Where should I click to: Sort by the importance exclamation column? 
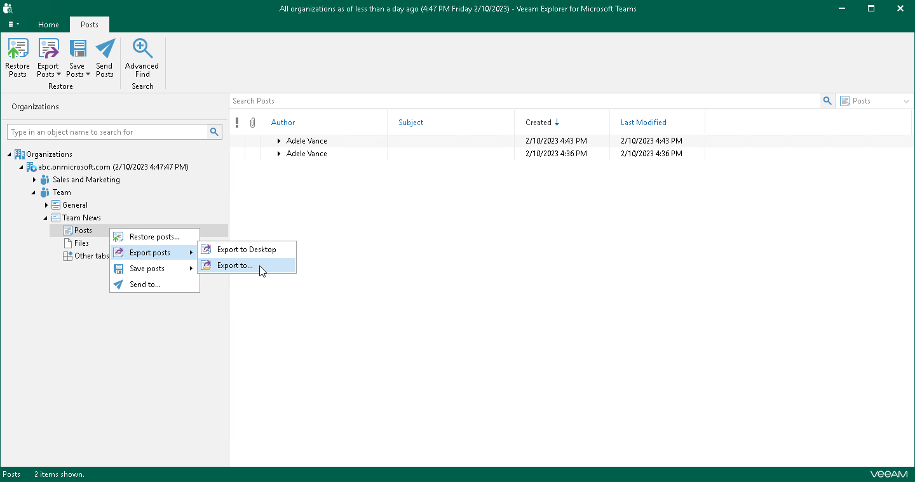tap(237, 123)
